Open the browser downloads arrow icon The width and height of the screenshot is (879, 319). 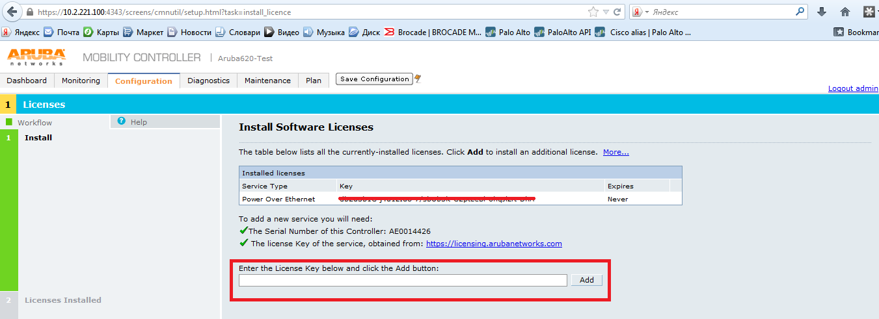(x=822, y=12)
